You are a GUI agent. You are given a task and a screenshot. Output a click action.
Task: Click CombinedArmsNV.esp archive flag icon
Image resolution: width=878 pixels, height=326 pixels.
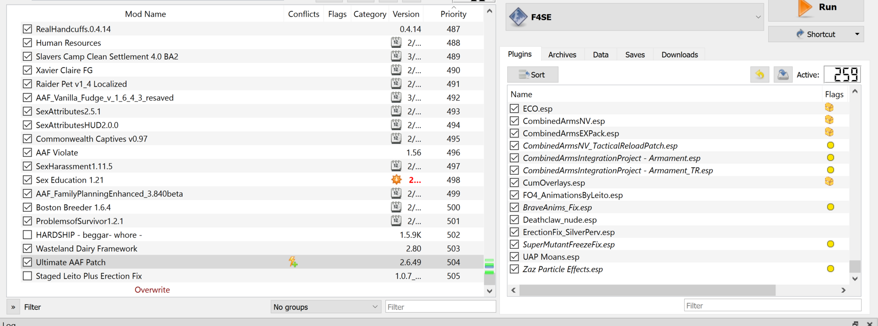pos(829,120)
